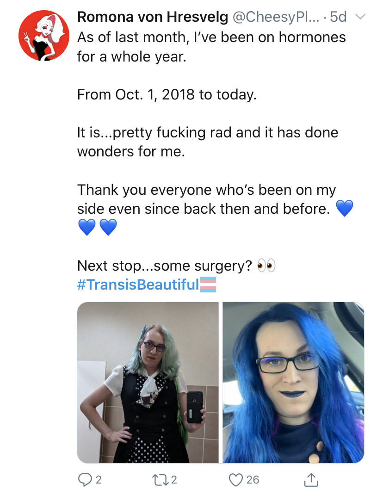
Task: Follow the #TransisBeautiful hashtag link
Action: (x=138, y=285)
